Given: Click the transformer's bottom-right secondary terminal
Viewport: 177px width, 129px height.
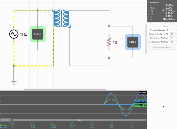Looking at the screenshot, I should tap(69, 26).
